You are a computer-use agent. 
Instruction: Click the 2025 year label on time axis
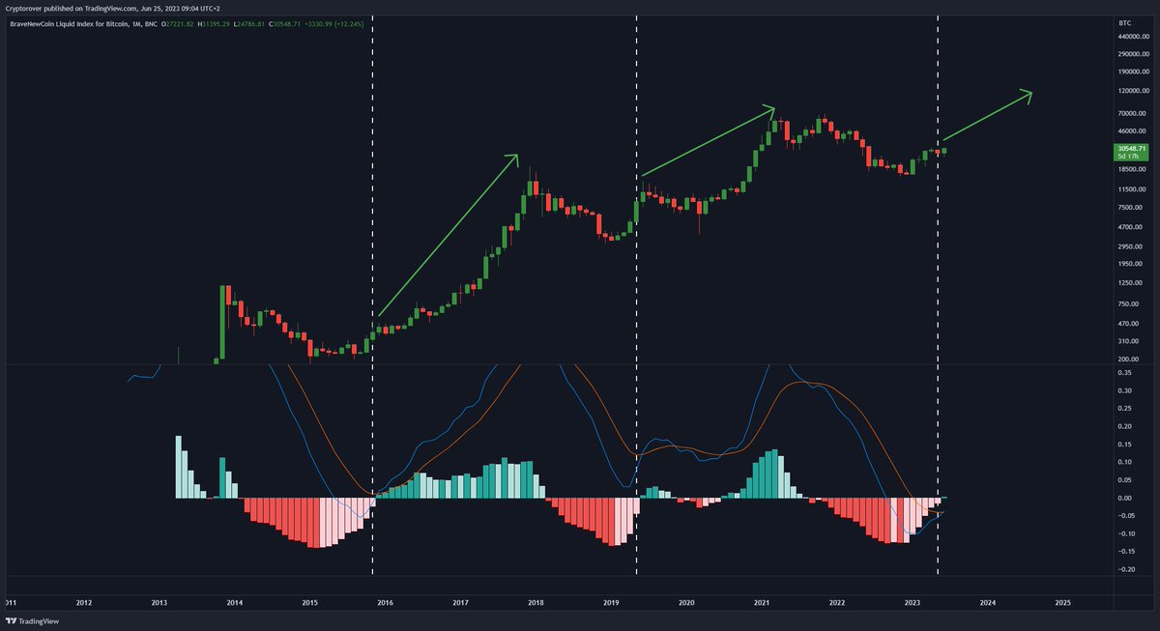1062,602
